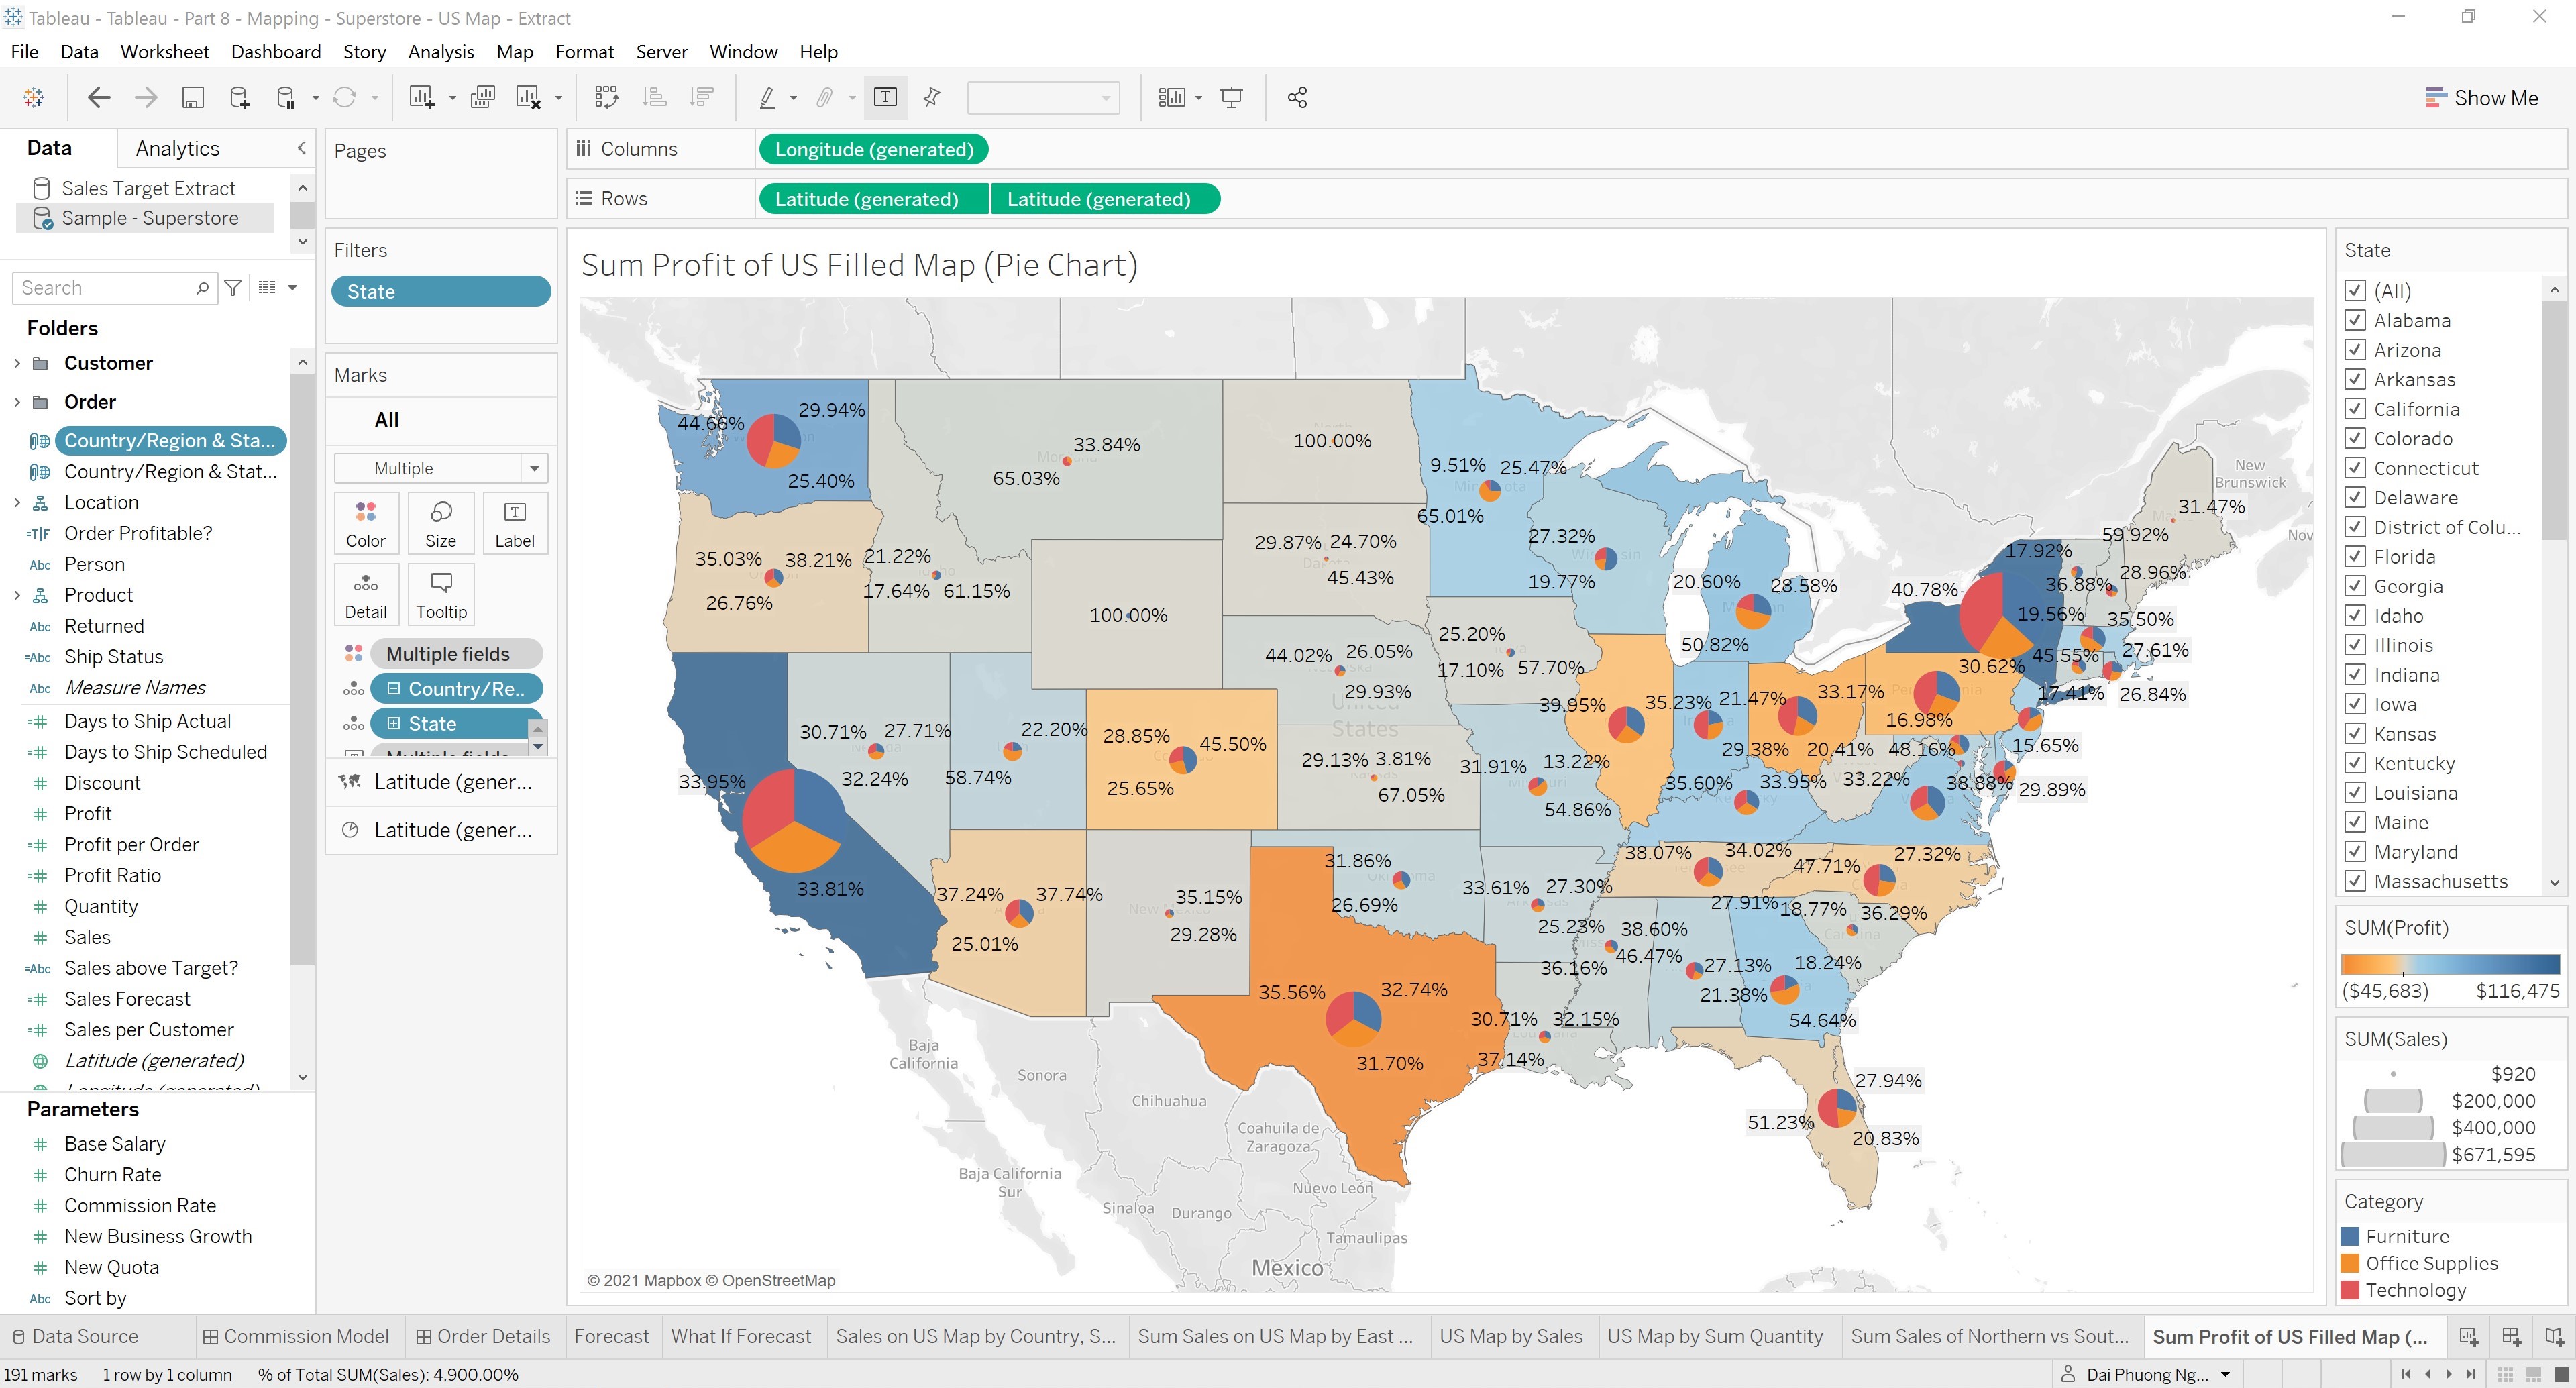Enter Presentation Mode from the toolbar

coord(1230,97)
